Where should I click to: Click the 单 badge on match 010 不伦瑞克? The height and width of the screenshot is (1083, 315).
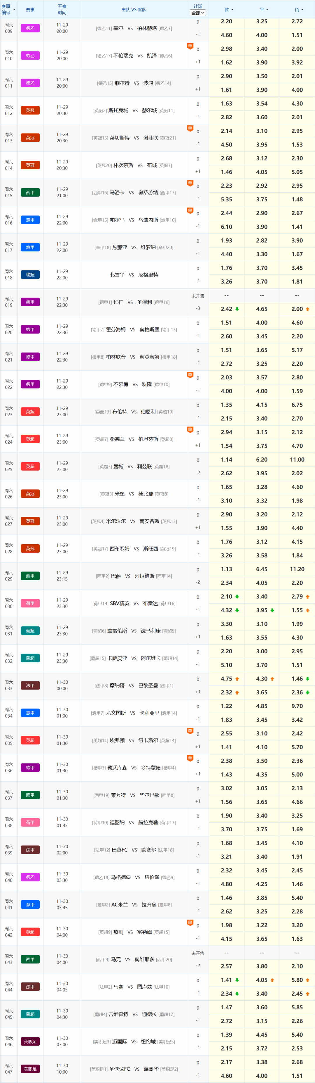point(190,46)
